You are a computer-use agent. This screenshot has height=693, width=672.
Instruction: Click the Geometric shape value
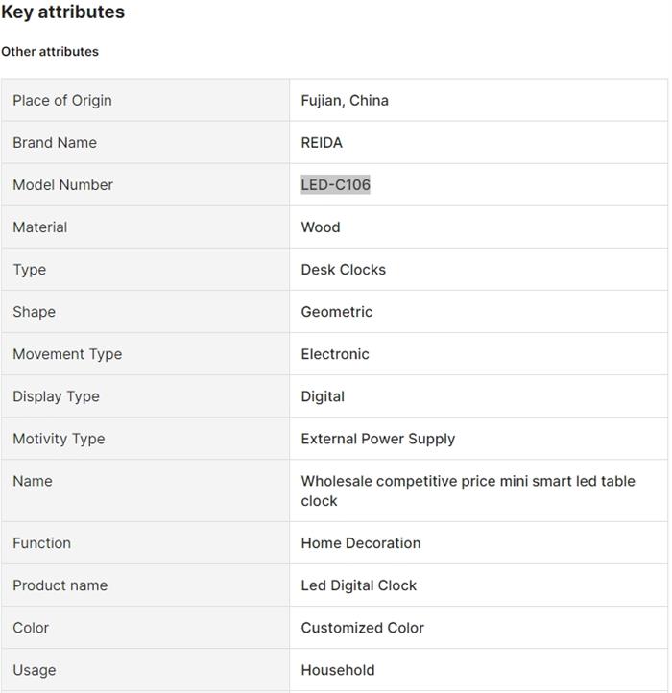[336, 311]
